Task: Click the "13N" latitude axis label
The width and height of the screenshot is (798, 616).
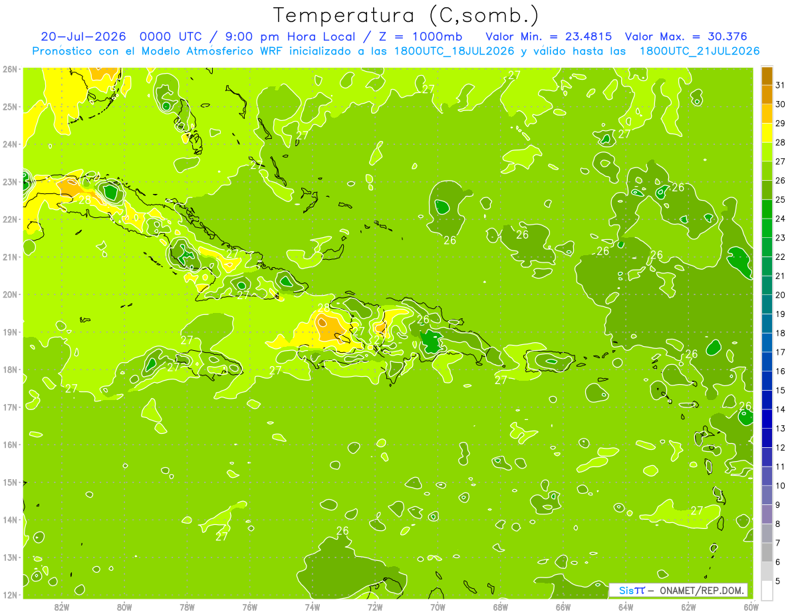Action: (9, 557)
